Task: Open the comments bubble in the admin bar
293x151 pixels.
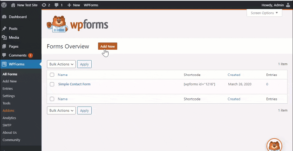Action: click(x=58, y=5)
